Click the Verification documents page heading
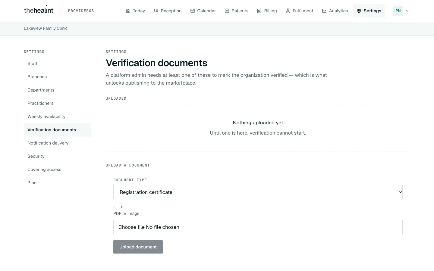Screen dimensions: 434x271 (x=156, y=63)
